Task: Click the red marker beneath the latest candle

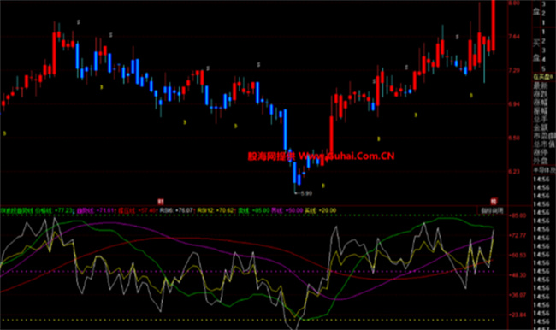Action: [x=494, y=202]
